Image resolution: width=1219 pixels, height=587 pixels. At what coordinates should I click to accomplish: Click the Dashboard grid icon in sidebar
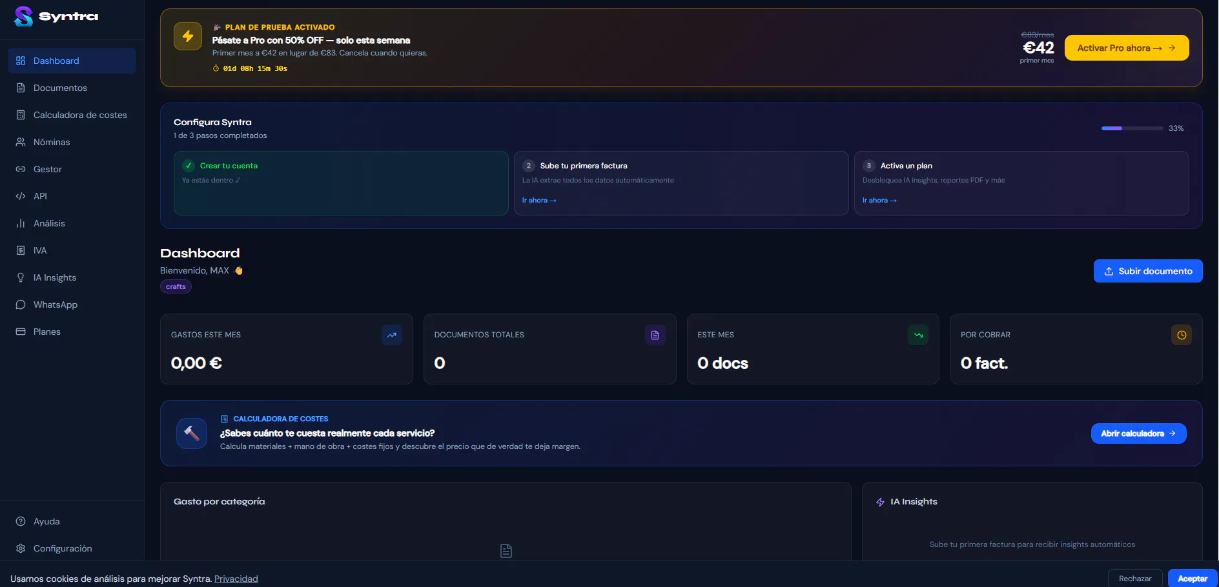[21, 61]
